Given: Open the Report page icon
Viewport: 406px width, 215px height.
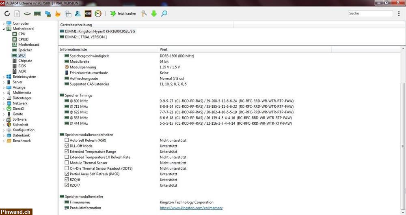Looking at the screenshot, I should [x=17, y=14].
